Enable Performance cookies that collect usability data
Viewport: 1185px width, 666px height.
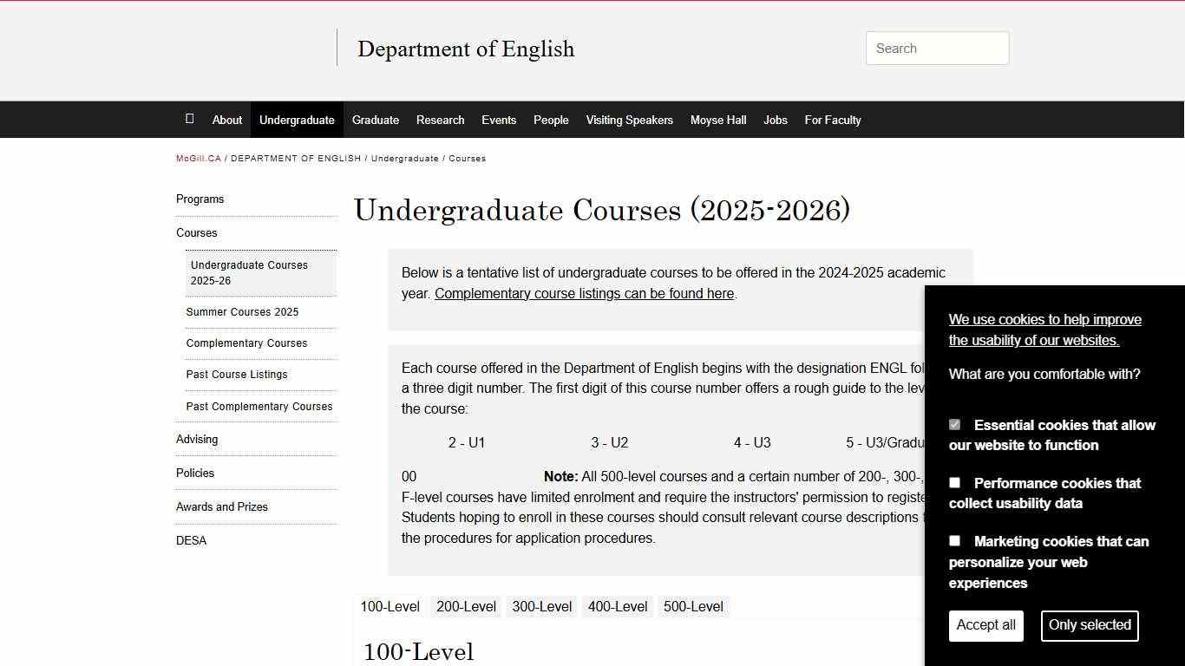(954, 482)
